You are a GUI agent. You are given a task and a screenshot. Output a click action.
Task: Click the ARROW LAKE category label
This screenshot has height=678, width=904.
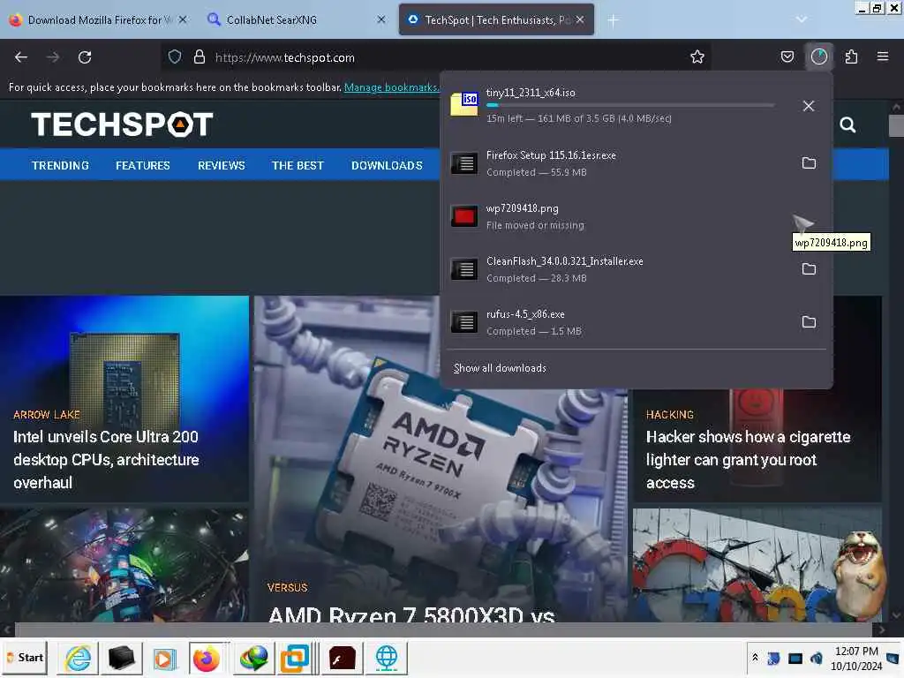tap(47, 415)
